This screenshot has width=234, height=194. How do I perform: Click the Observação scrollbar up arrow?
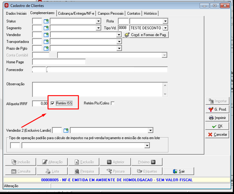[x=165, y=85]
